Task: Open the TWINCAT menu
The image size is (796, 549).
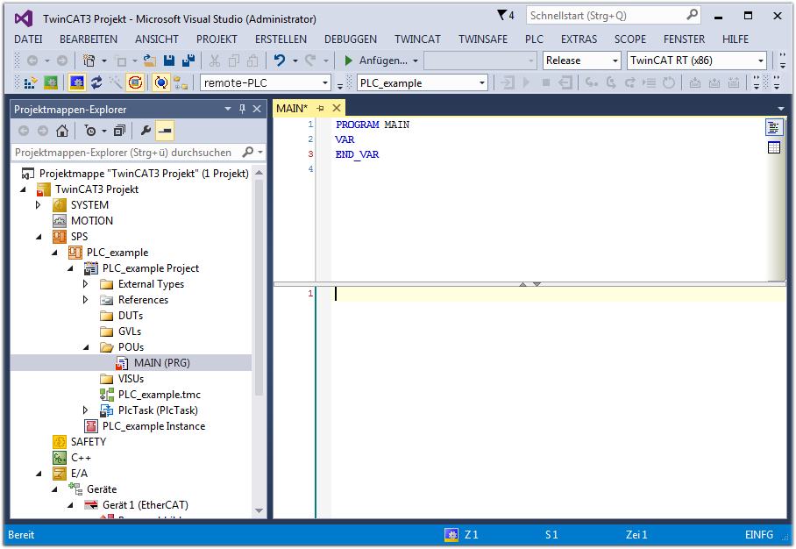Action: (x=417, y=39)
